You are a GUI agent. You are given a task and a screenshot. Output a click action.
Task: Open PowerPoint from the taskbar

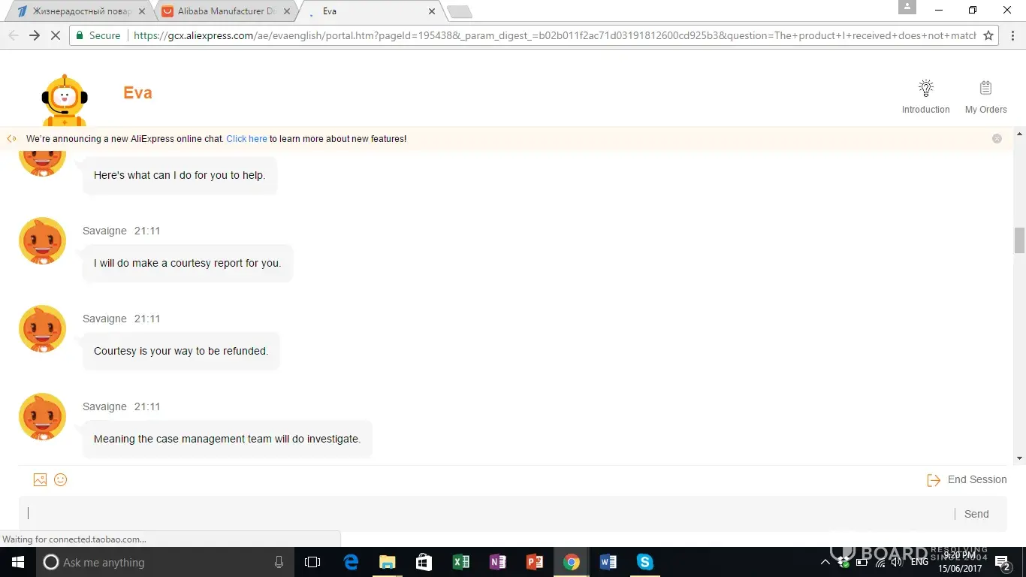click(x=535, y=562)
